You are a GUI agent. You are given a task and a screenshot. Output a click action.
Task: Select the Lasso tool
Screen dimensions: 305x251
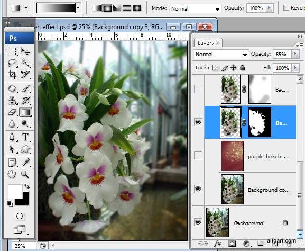pos(12,63)
